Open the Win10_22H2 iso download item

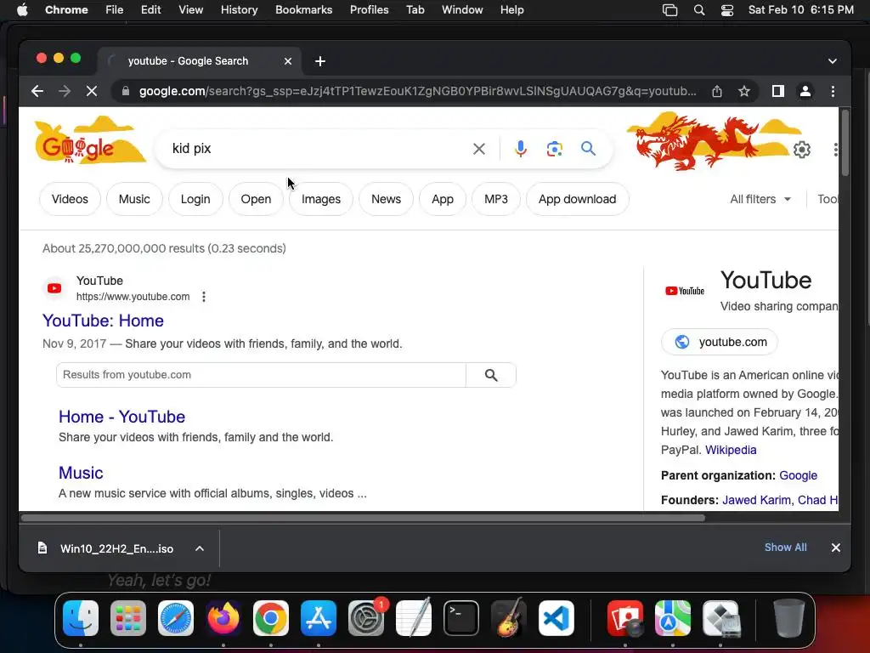coord(105,548)
